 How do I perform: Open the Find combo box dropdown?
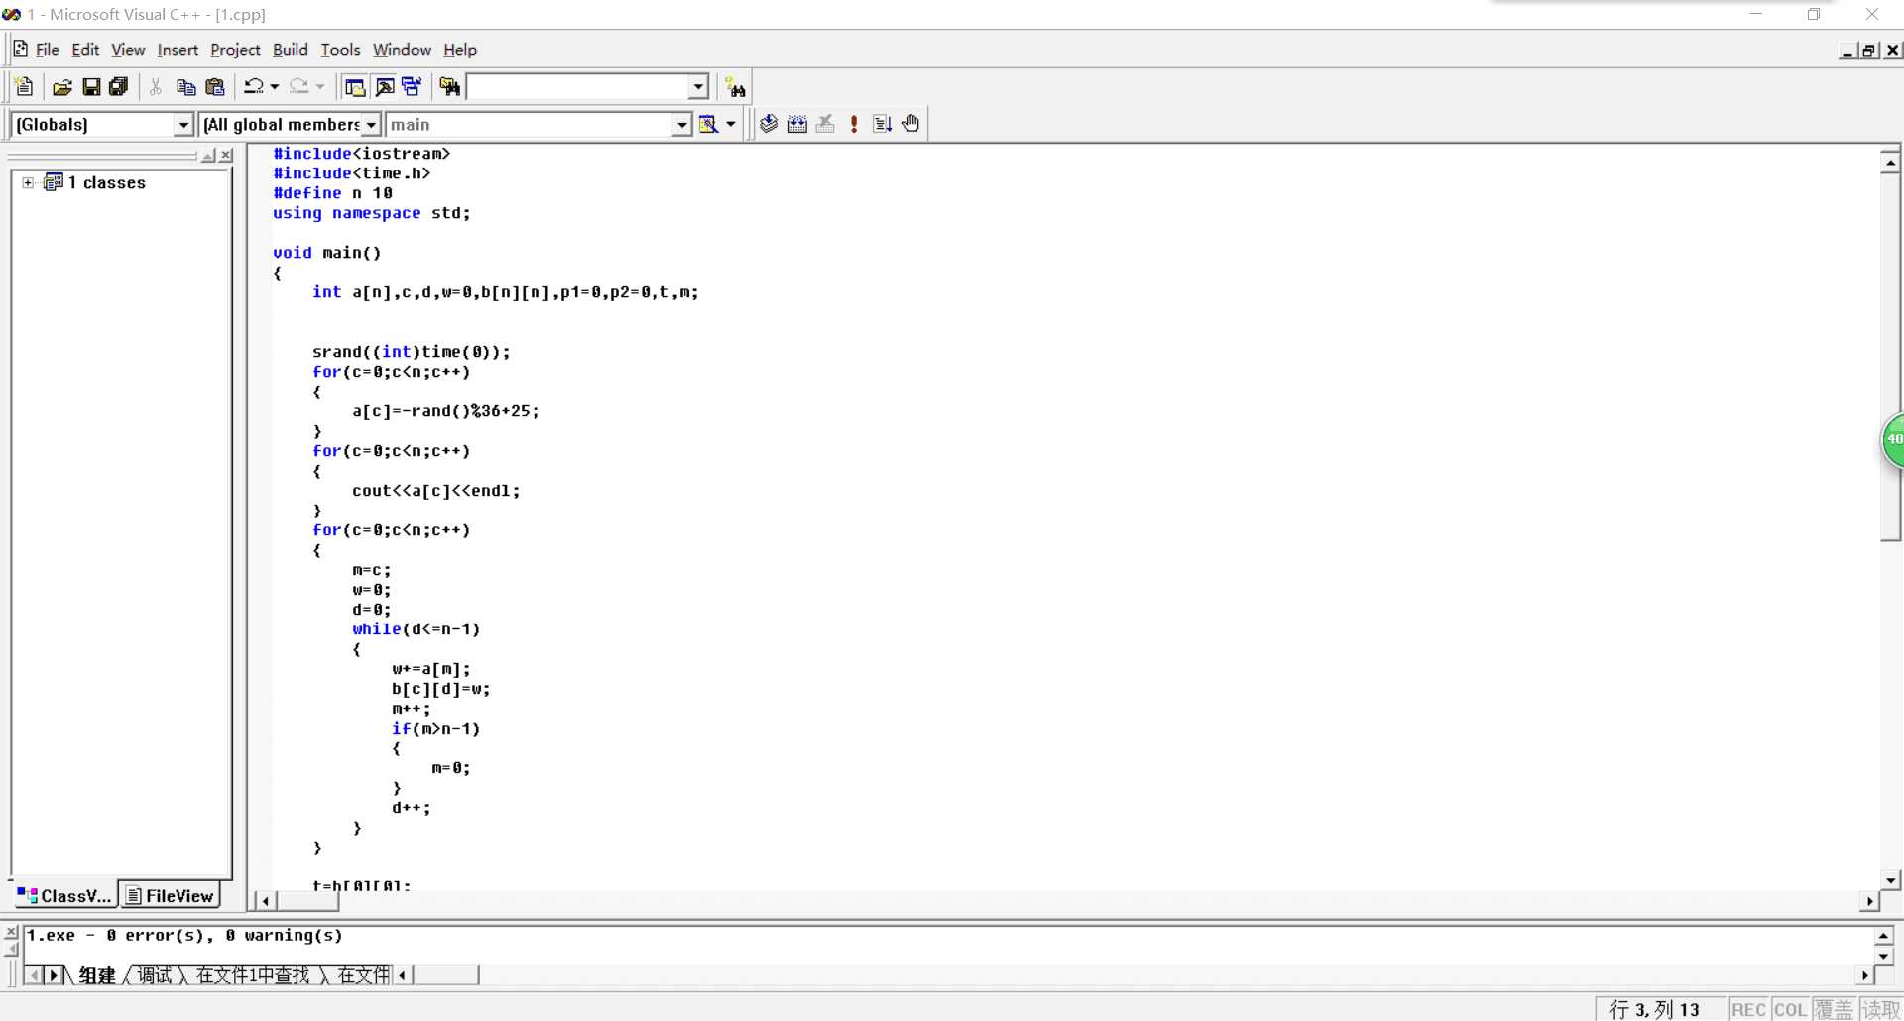(x=698, y=87)
